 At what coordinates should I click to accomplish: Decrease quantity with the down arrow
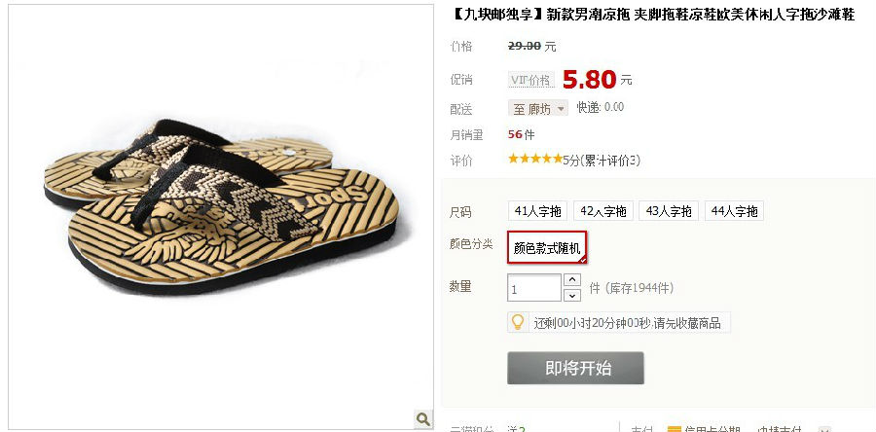coord(572,295)
